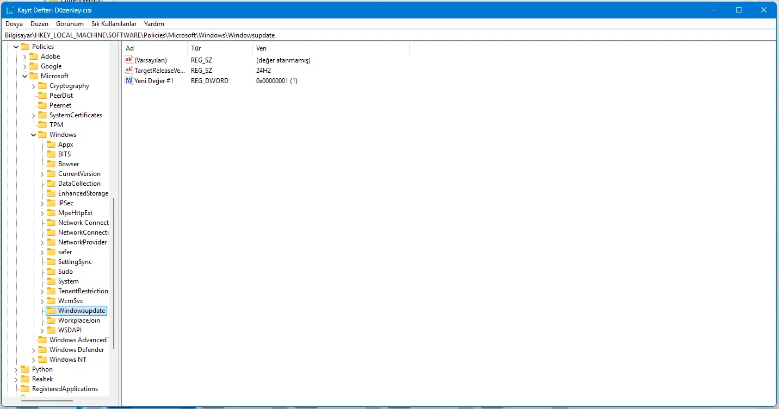Image resolution: width=779 pixels, height=409 pixels.
Task: Sort values by the Veri column header
Action: 331,48
